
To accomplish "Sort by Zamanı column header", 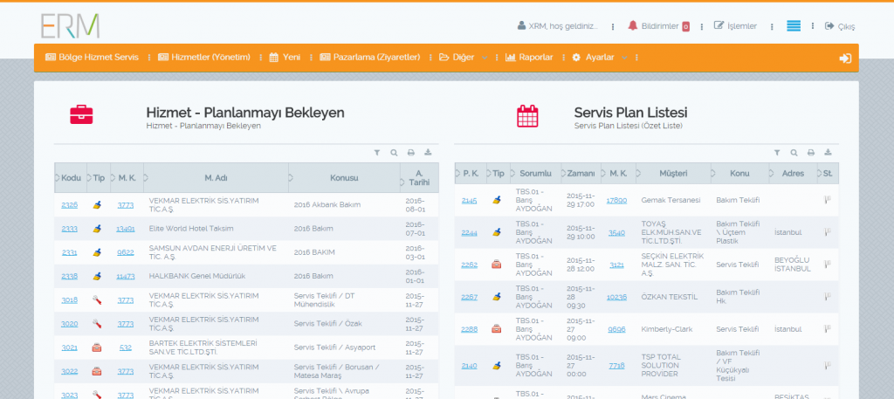I will (x=581, y=173).
